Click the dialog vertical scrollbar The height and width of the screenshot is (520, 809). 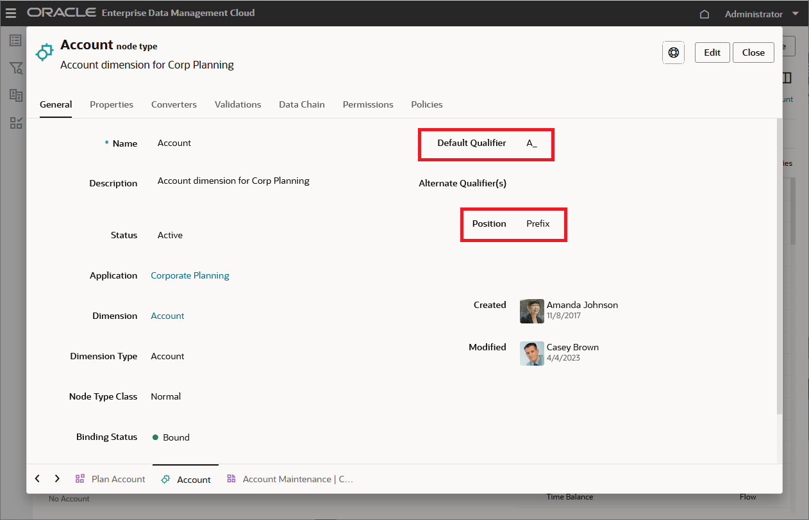coord(779,266)
